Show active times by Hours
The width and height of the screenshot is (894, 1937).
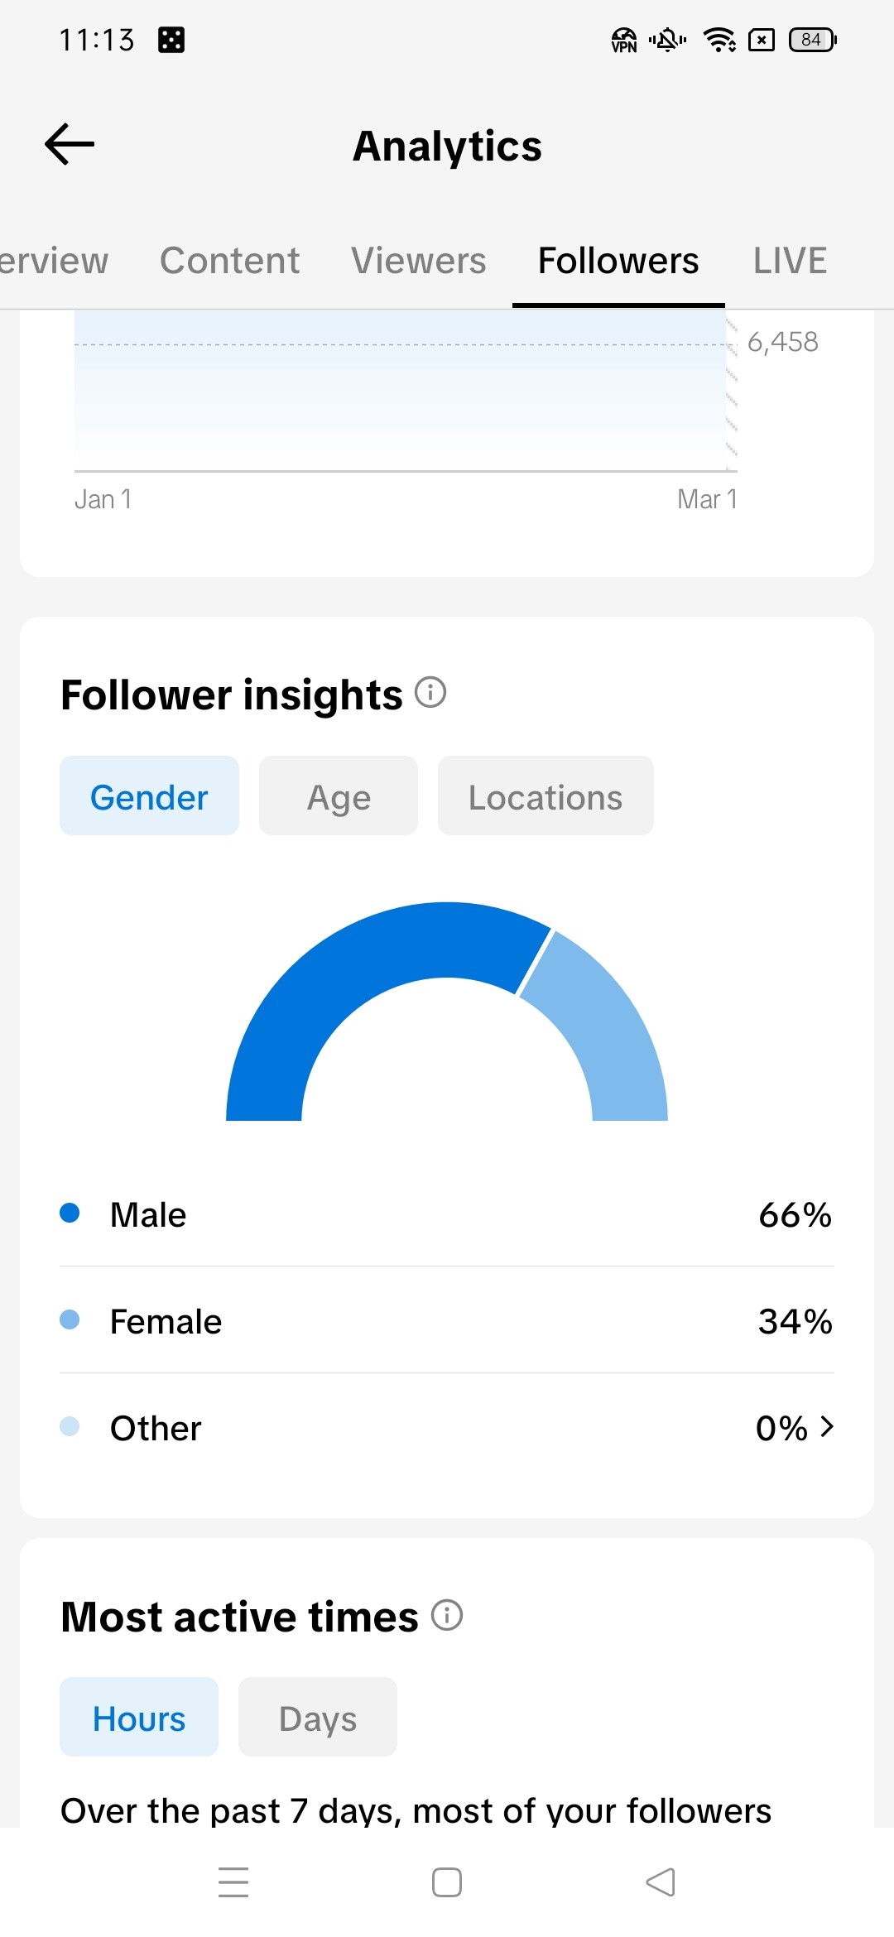139,1718
